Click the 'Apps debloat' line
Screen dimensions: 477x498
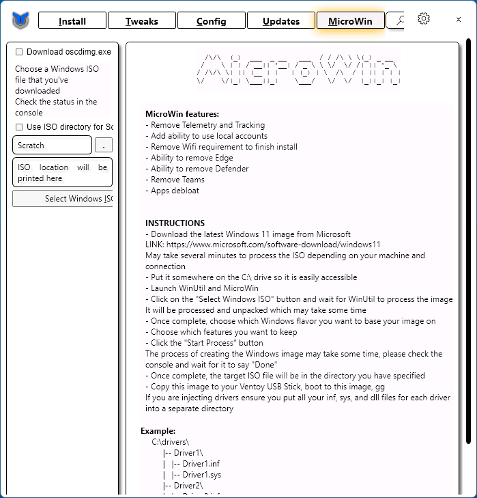click(173, 191)
